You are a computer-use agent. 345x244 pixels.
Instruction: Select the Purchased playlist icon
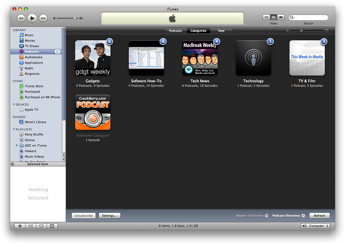point(22,92)
